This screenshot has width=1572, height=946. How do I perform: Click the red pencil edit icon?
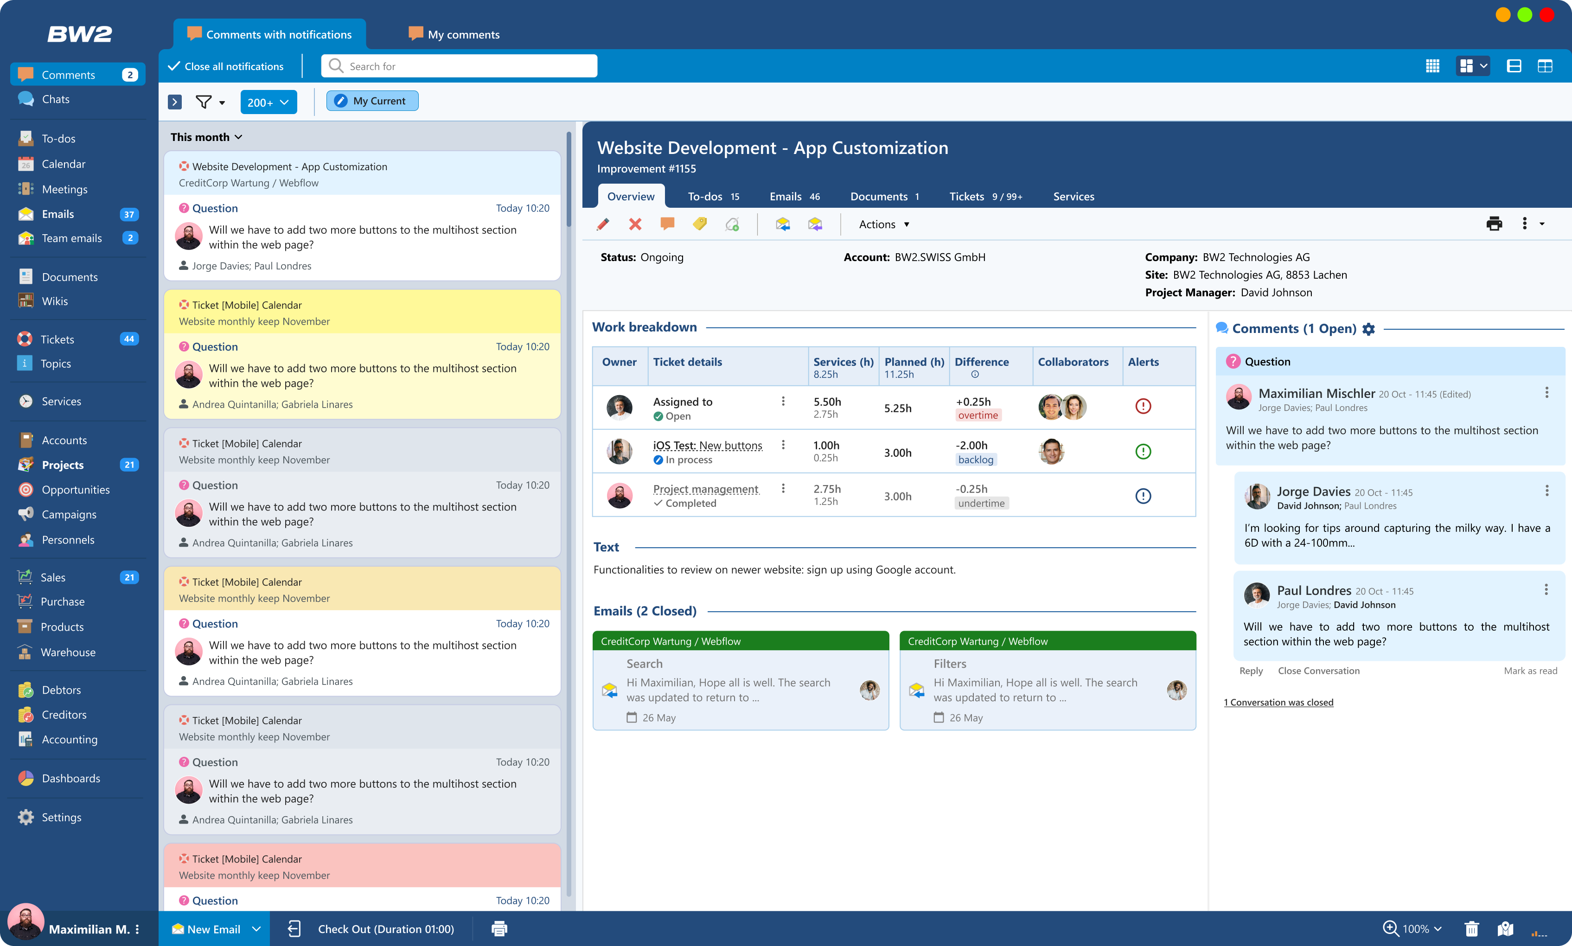click(602, 224)
